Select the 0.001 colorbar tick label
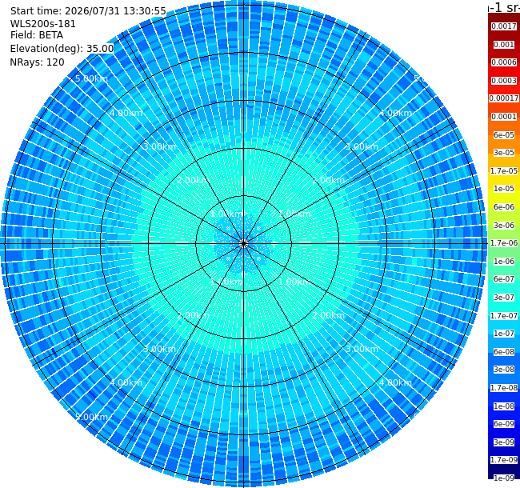This screenshot has height=488, width=520. pos(504,45)
